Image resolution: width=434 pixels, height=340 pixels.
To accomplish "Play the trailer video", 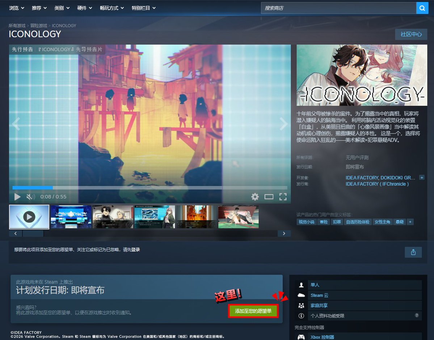I will pyautogui.click(x=17, y=197).
